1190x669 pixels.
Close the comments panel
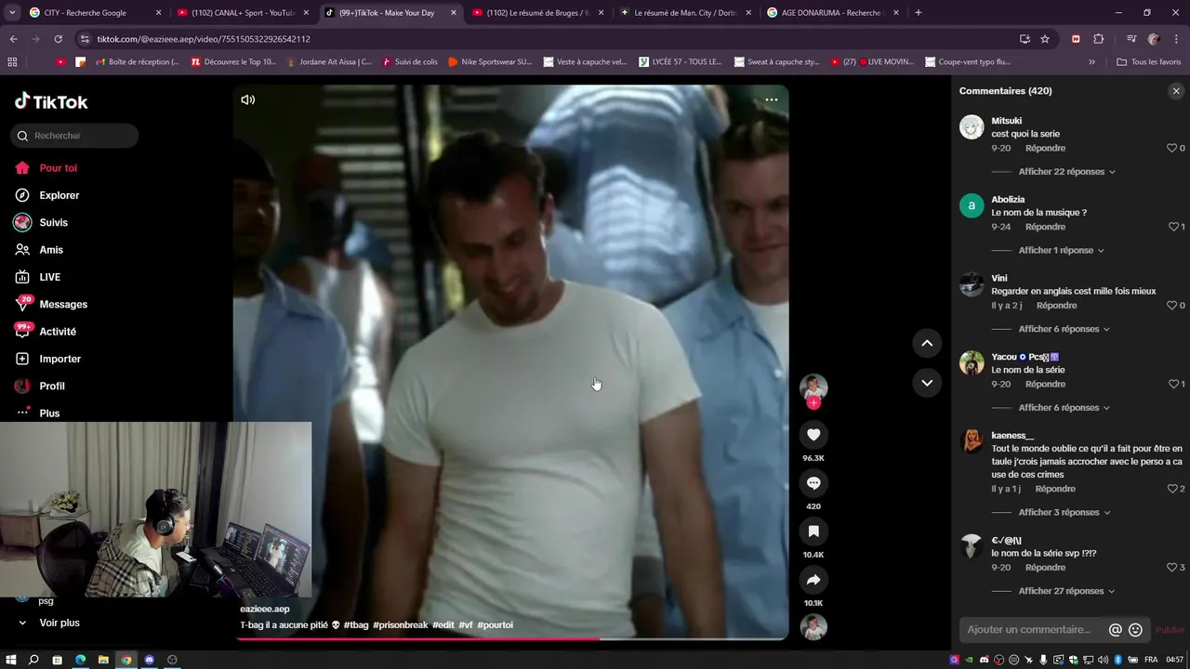click(1176, 91)
